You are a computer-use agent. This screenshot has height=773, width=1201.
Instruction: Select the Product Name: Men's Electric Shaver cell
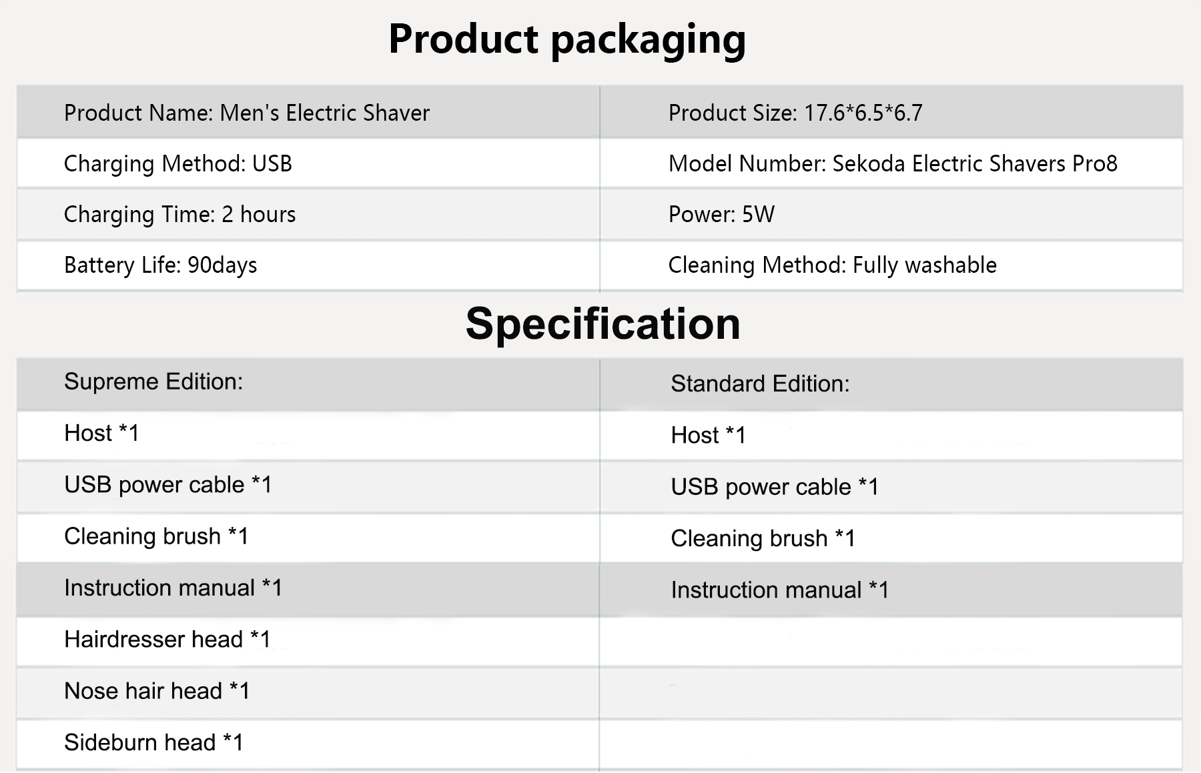pyautogui.click(x=247, y=113)
